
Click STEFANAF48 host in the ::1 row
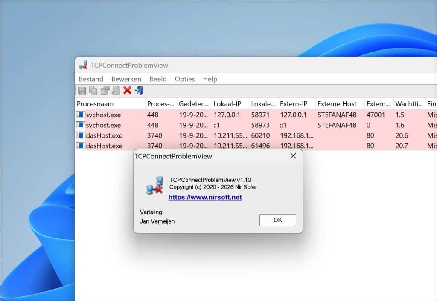(x=337, y=125)
